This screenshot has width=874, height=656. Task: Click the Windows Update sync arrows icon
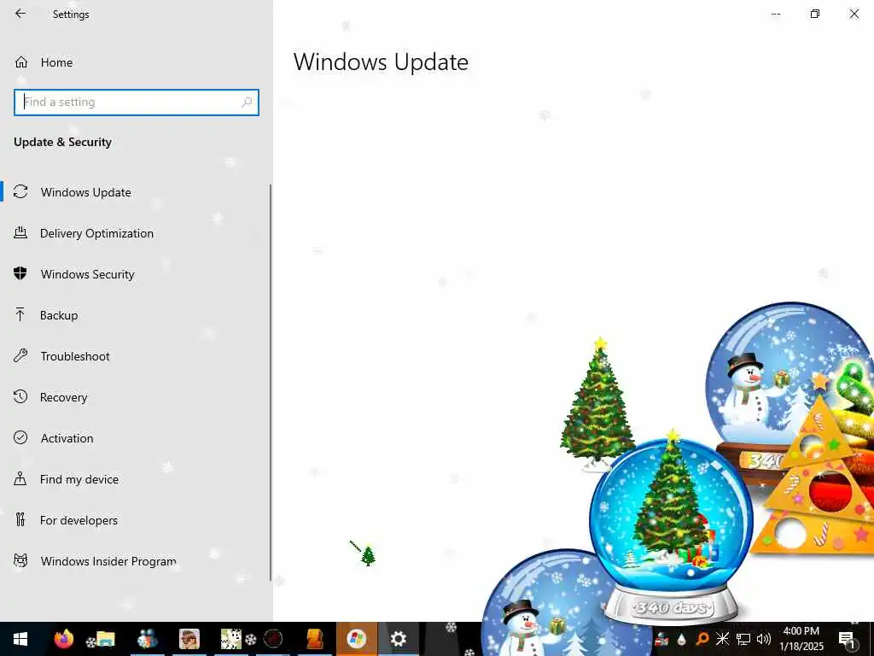pyautogui.click(x=20, y=192)
